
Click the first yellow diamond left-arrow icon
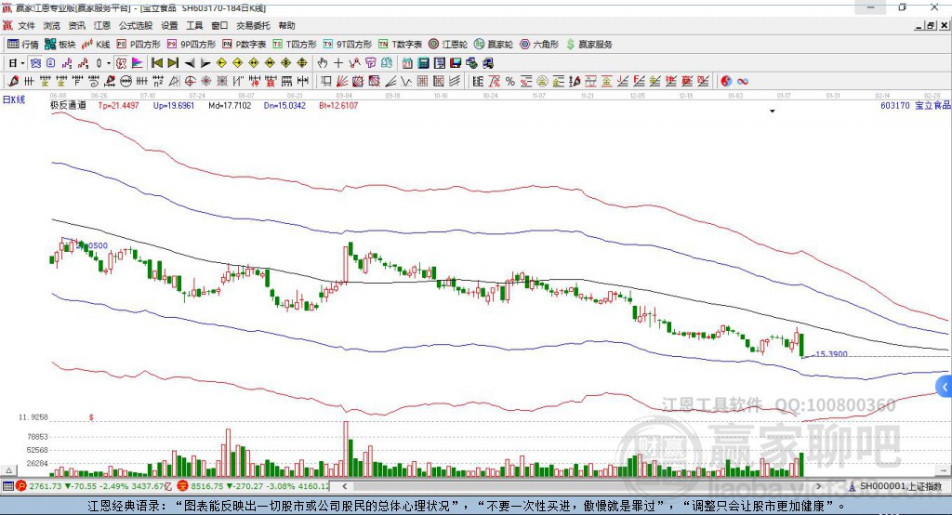221,63
